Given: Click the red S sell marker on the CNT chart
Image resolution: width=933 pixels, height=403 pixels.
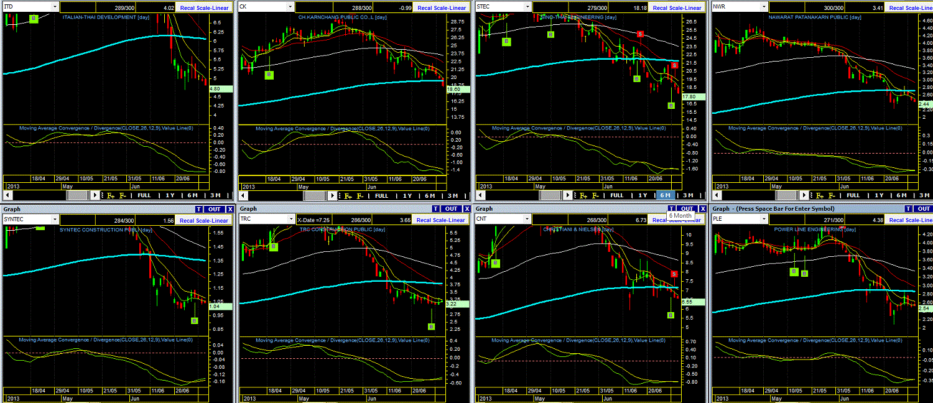Looking at the screenshot, I should 674,274.
